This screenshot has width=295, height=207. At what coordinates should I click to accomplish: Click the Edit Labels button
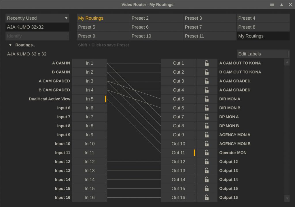[x=263, y=54]
